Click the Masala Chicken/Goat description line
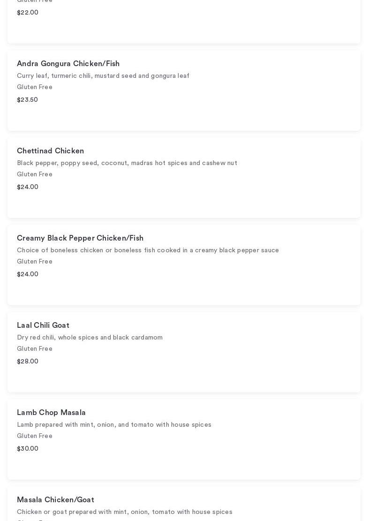Image resolution: width=368 pixels, height=521 pixels. click(125, 512)
